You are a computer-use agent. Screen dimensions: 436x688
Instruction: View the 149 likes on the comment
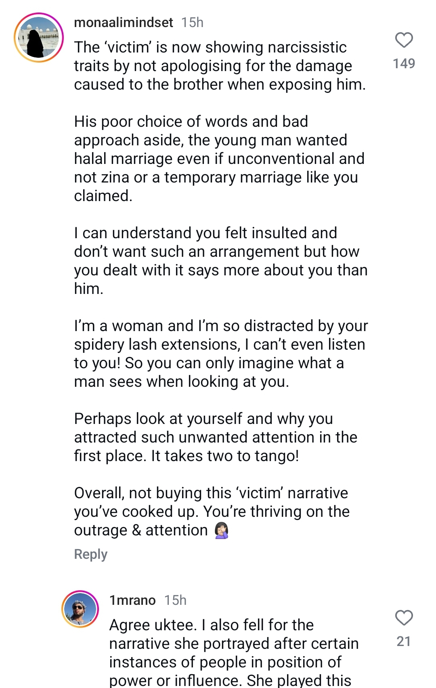pos(404,63)
